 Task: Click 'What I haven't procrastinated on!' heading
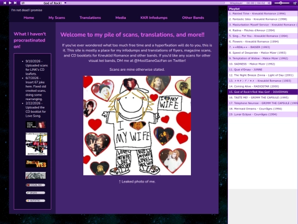[x=30, y=40]
